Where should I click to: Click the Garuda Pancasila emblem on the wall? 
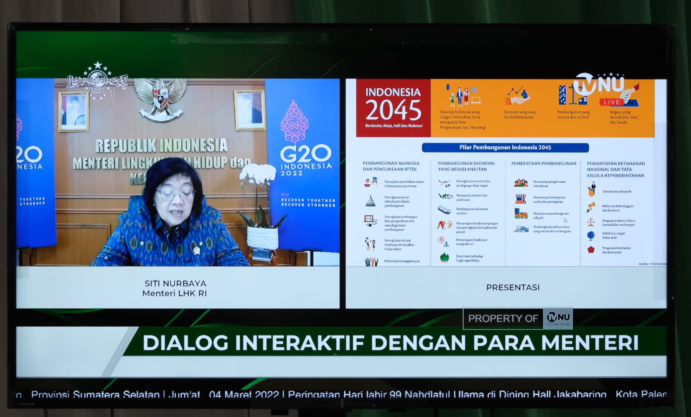click(x=160, y=99)
